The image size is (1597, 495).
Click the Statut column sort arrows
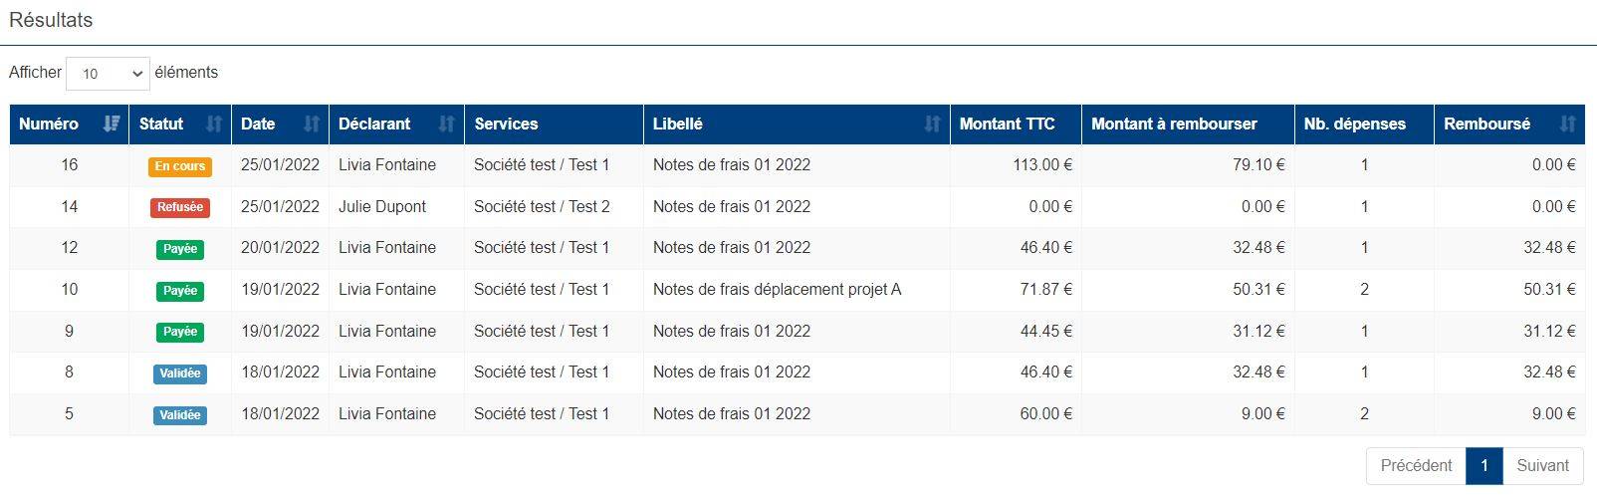click(x=214, y=124)
